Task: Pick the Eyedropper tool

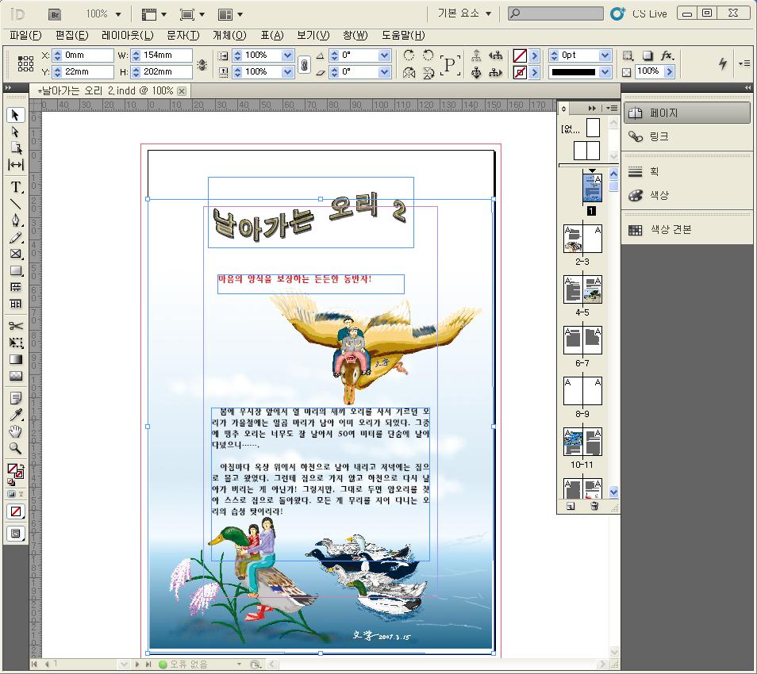Action: pyautogui.click(x=16, y=415)
